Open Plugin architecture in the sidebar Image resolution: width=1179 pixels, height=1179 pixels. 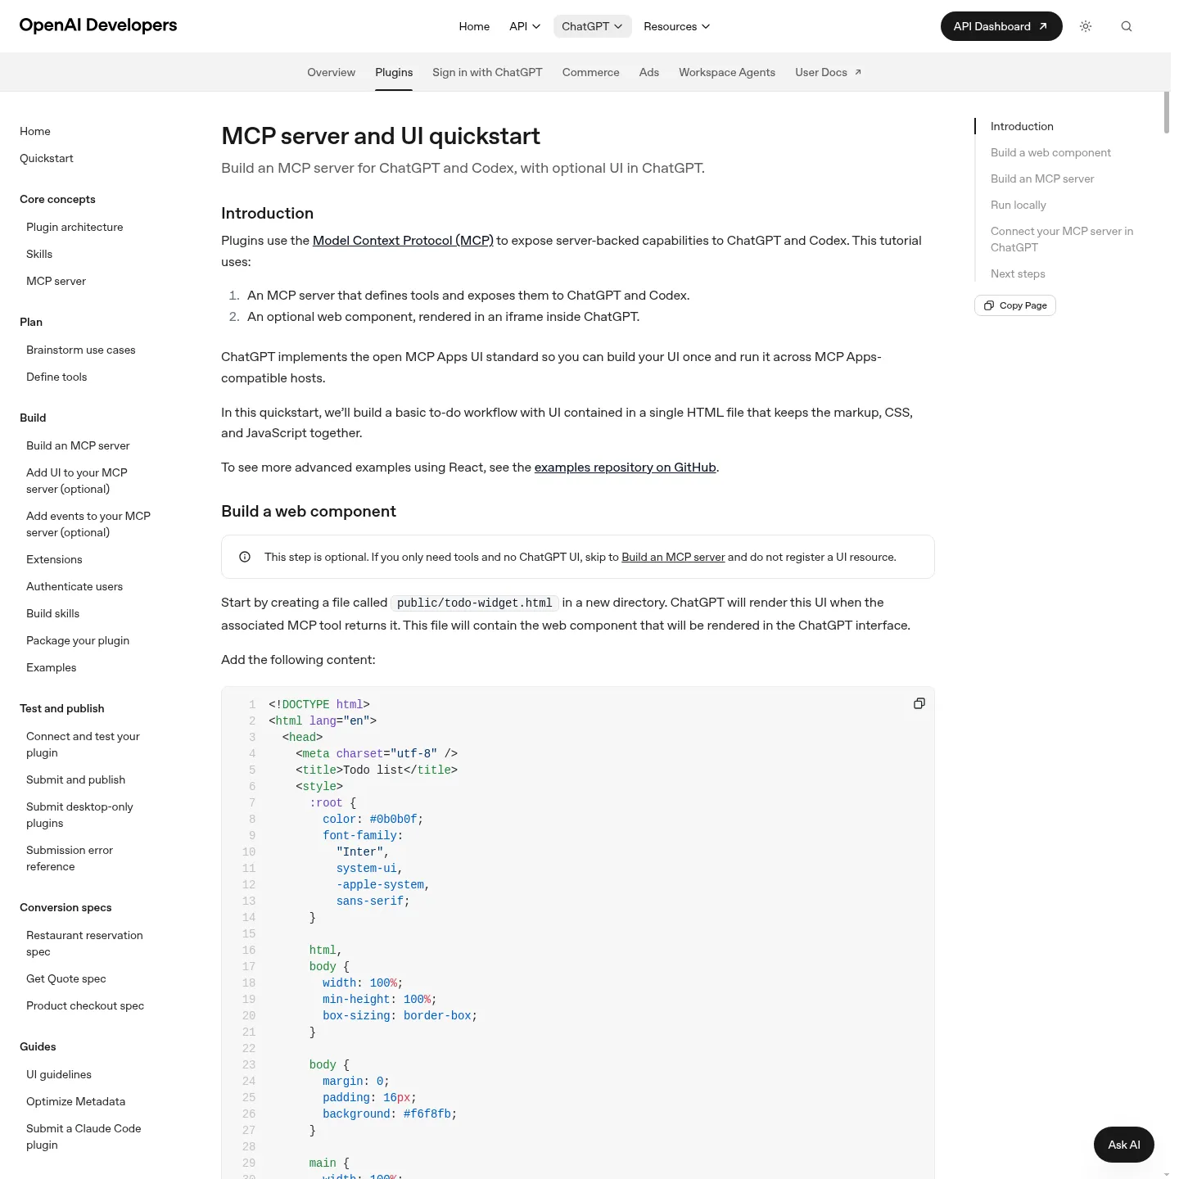pyautogui.click(x=75, y=227)
